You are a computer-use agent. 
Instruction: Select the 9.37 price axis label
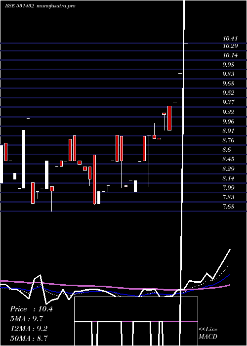[x=228, y=102]
